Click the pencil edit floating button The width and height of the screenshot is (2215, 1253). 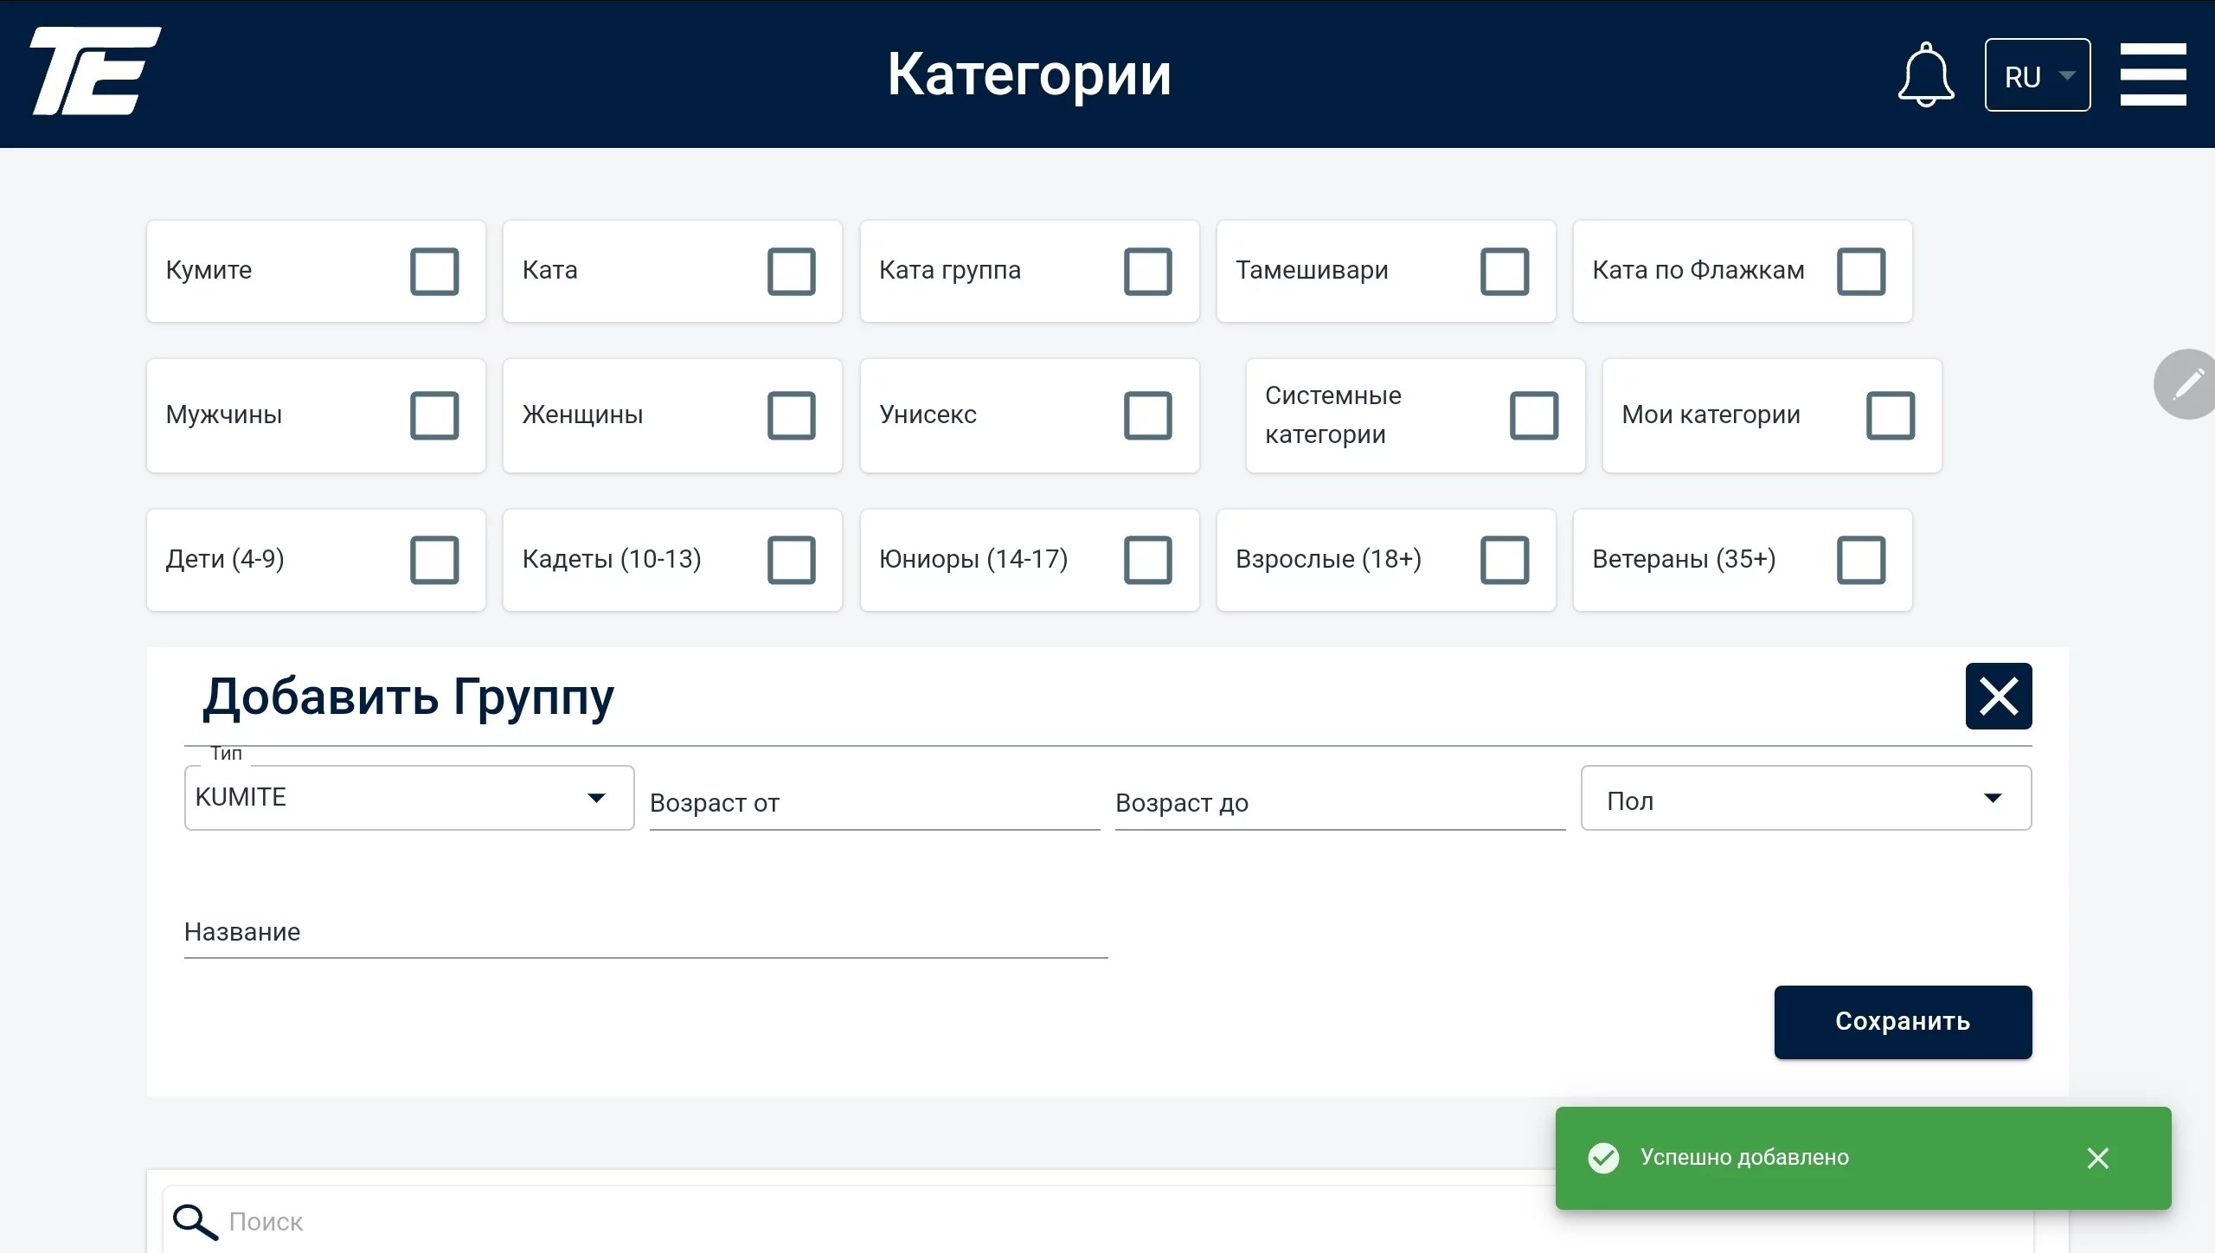[2187, 384]
